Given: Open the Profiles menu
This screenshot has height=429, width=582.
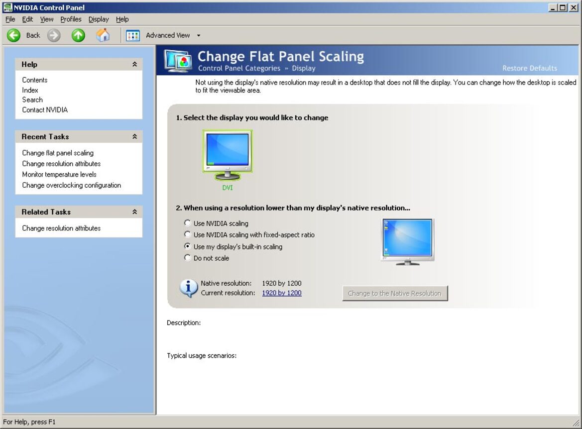Looking at the screenshot, I should point(71,19).
